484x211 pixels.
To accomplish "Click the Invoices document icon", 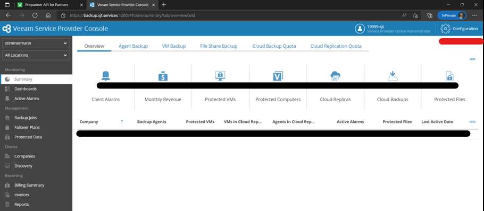I will click(x=7, y=195).
